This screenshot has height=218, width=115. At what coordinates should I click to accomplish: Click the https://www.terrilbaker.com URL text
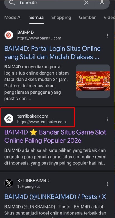pos(41,122)
